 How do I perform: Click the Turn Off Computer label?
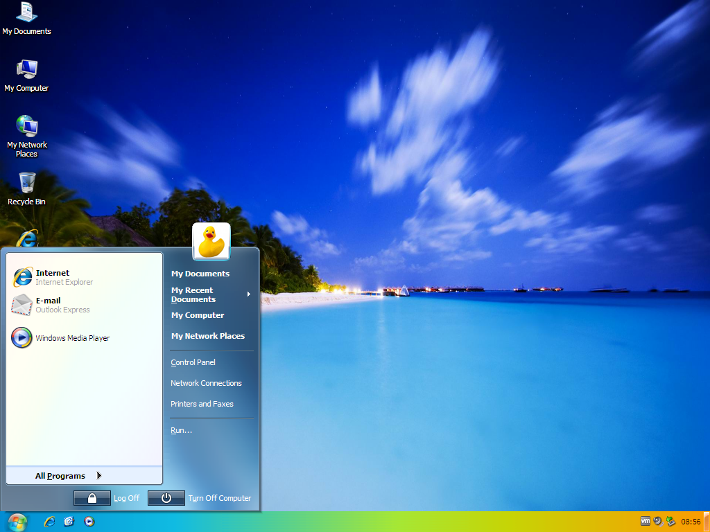pos(220,498)
